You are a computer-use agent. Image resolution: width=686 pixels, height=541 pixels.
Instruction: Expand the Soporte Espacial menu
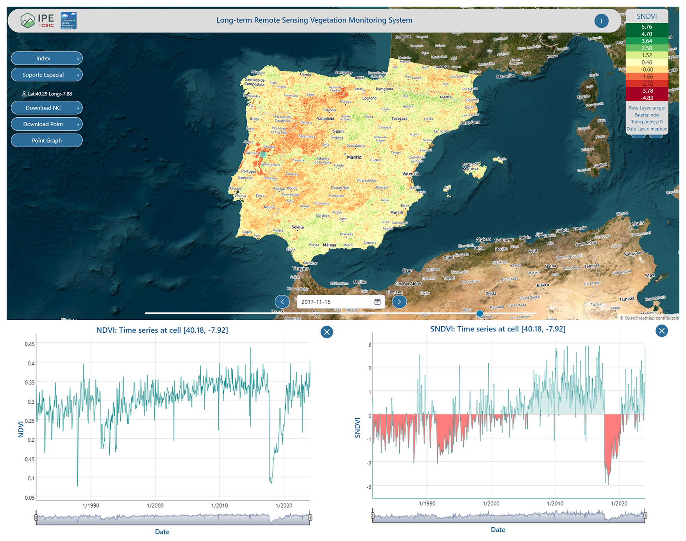click(46, 75)
